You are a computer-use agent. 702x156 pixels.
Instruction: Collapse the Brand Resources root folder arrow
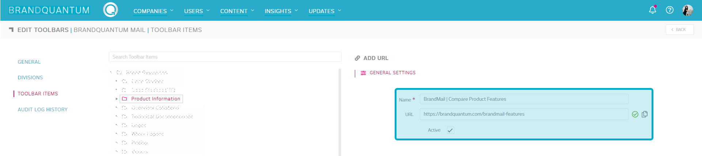click(111, 72)
